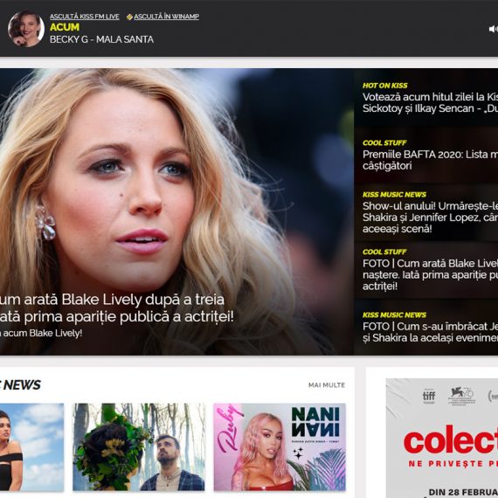This screenshot has width=498, height=498.
Task: Show more news via the Mai multe link
Action: [x=327, y=385]
